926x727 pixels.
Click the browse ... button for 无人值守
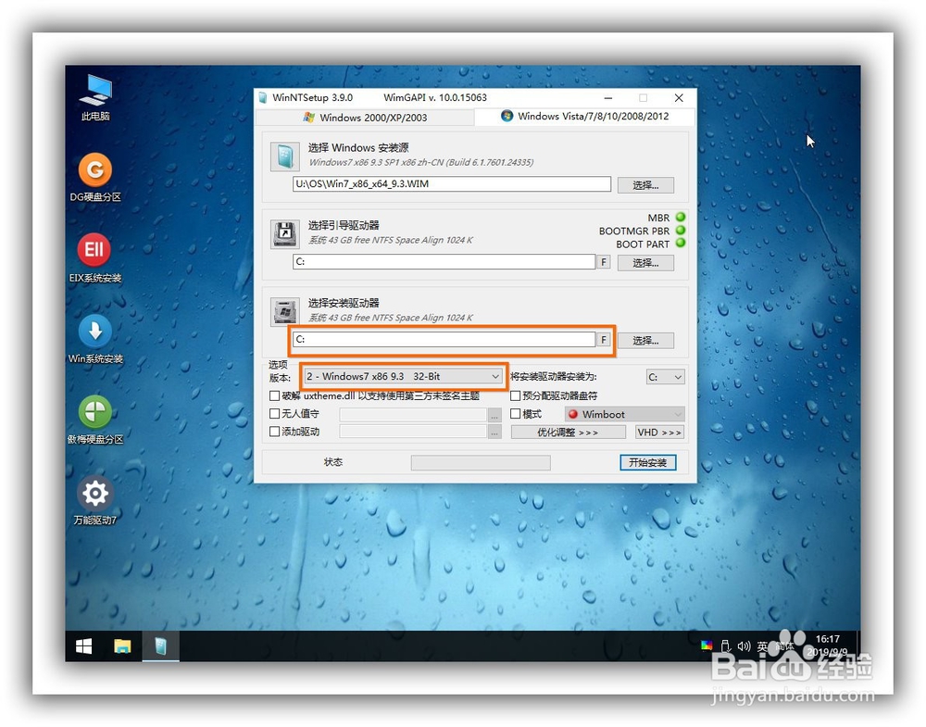click(x=494, y=415)
